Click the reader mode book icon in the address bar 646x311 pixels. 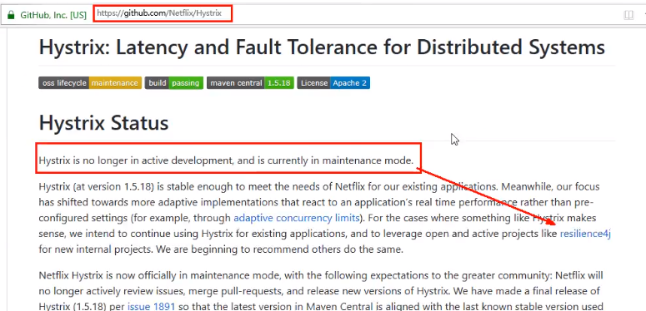(628, 15)
